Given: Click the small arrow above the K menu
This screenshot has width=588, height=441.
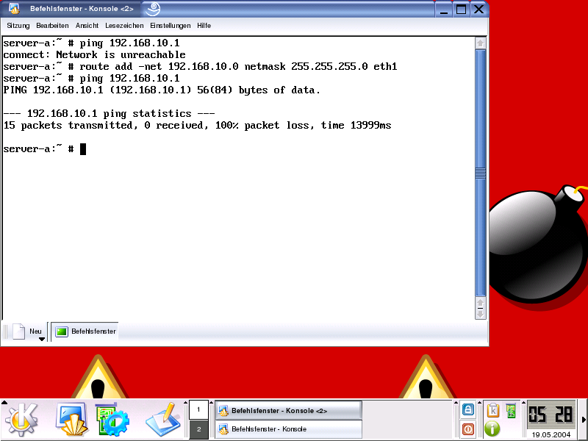Looking at the screenshot, I should point(4,402).
